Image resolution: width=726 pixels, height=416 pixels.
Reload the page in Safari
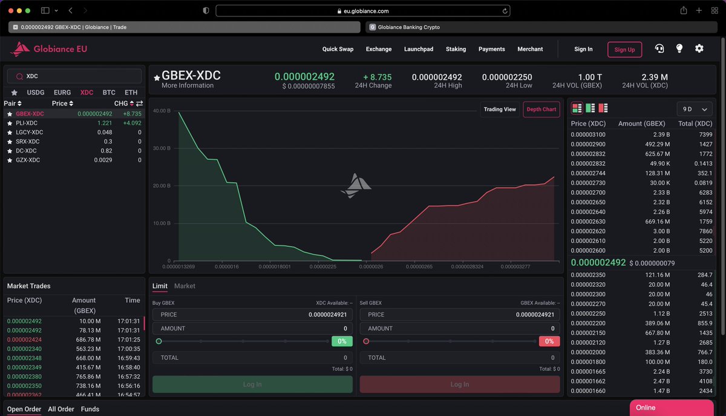505,11
